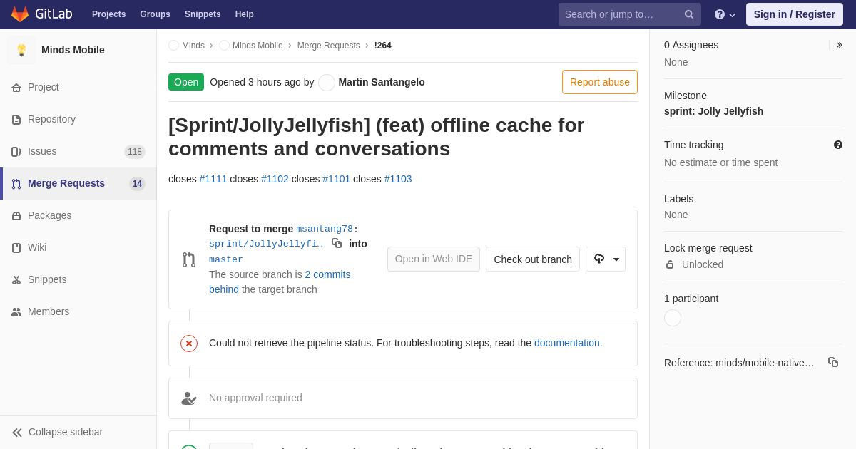Open the pipeline documentation link

[569, 343]
